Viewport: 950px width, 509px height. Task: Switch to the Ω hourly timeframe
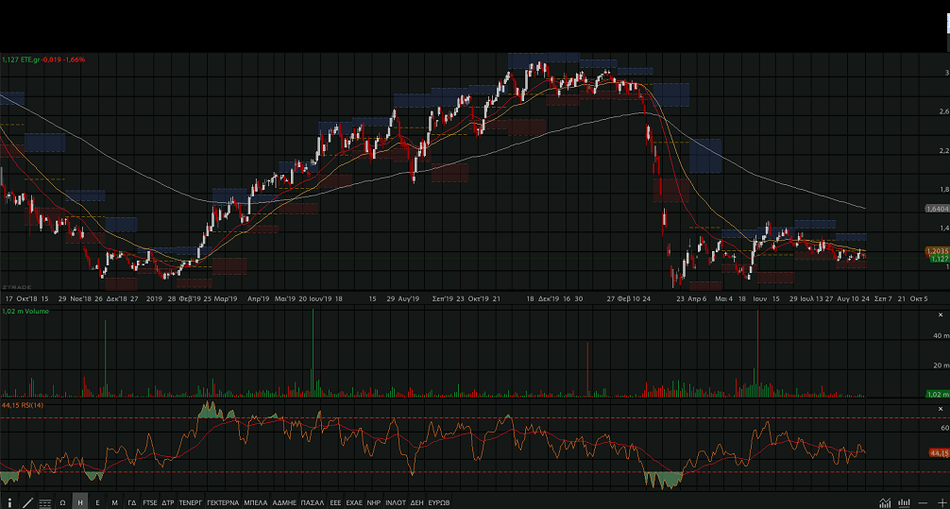(x=62, y=502)
